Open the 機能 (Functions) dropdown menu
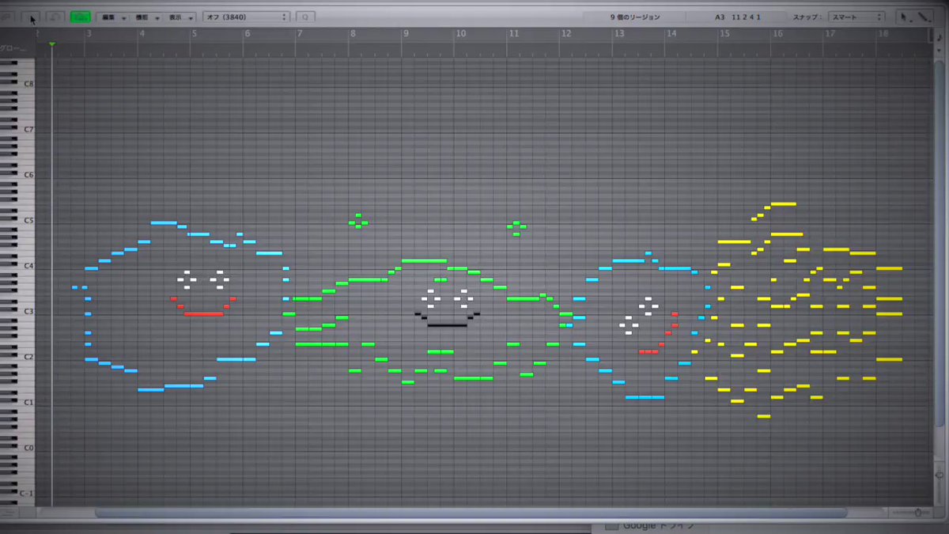 coord(146,17)
